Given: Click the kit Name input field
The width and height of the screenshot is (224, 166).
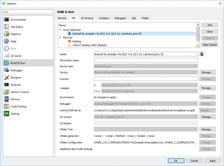Looking at the screenshot, I should pyautogui.click(x=146, y=54).
